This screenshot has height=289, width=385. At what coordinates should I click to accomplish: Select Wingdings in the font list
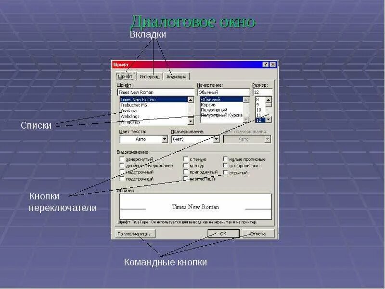coord(154,122)
